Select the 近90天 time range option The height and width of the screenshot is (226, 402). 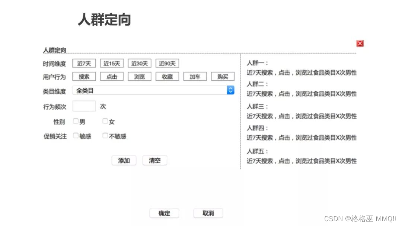[x=167, y=63]
